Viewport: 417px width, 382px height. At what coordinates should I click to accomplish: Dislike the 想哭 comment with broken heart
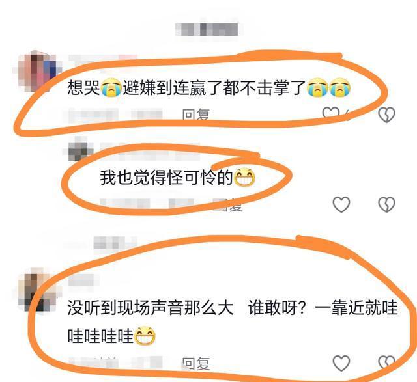(386, 115)
